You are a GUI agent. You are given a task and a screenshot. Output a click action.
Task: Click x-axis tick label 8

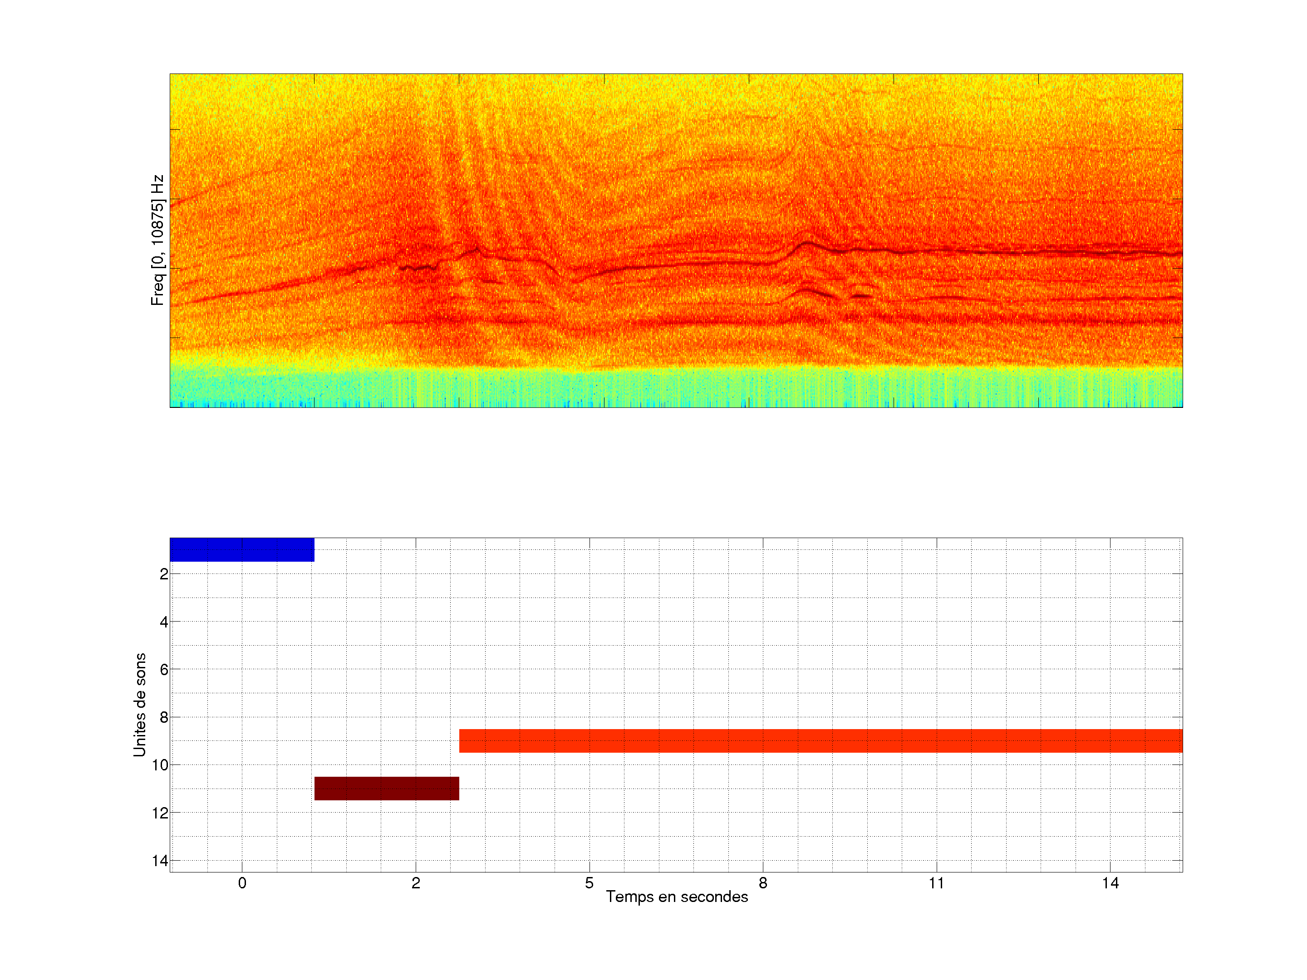pos(763,883)
